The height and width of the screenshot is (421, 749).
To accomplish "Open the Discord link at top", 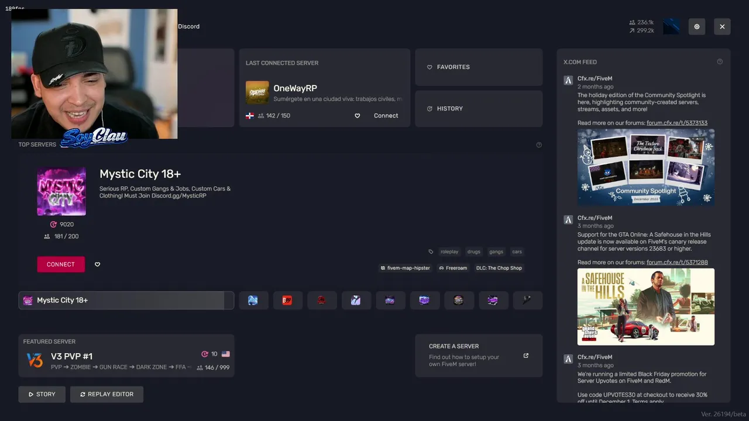I will click(188, 26).
